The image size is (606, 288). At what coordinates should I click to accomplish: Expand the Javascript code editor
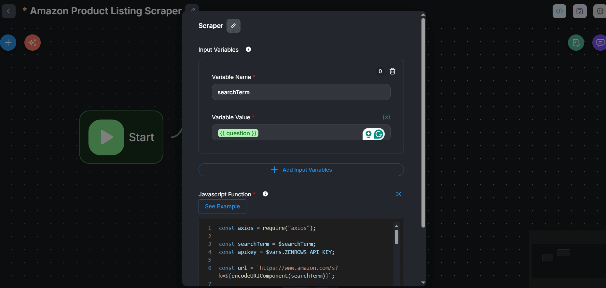[x=399, y=194]
